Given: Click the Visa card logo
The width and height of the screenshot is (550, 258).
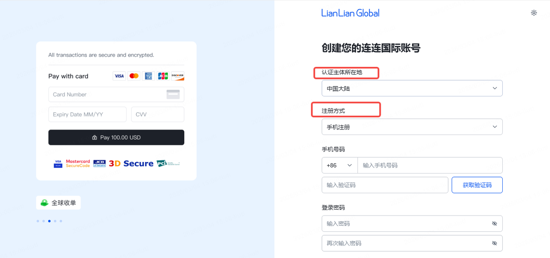Looking at the screenshot, I should click(119, 76).
